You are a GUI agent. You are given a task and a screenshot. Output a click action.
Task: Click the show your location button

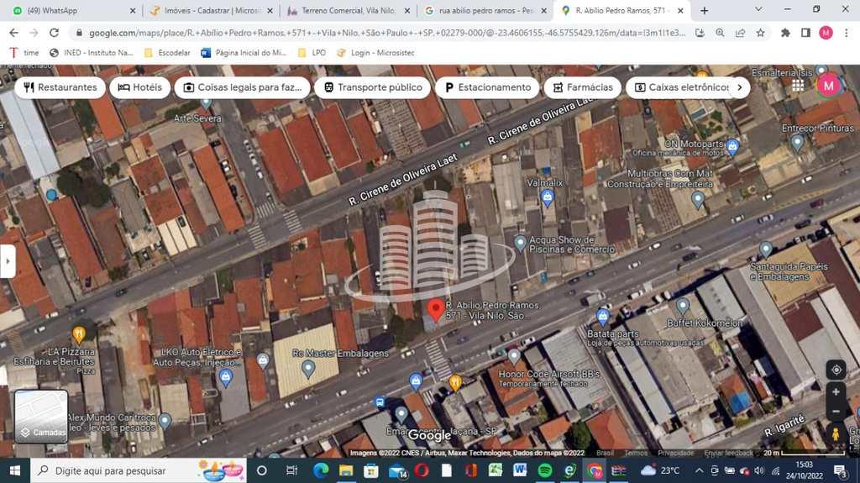[836, 370]
